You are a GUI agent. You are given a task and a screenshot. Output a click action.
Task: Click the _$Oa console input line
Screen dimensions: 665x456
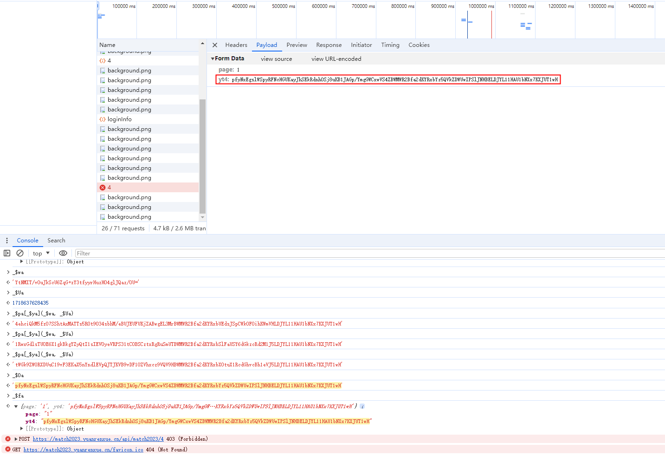[x=19, y=376]
